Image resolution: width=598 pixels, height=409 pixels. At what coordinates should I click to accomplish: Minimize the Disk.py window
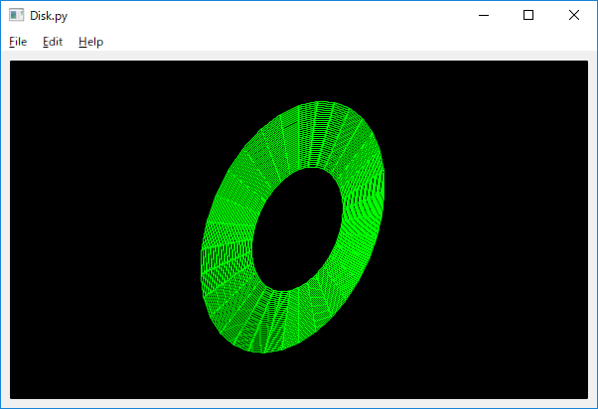[x=484, y=15]
